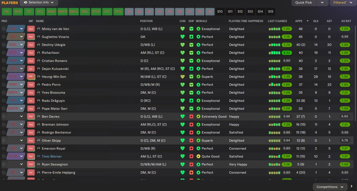The width and height of the screenshot is (357, 191).
Task: Click person icon beside Pedro Porro
Action: tap(38, 84)
